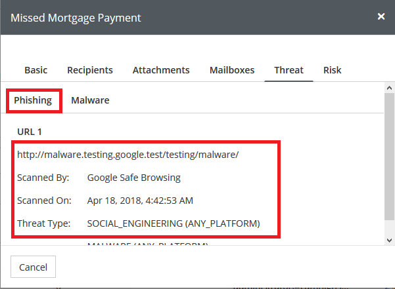The width and height of the screenshot is (395, 289).
Task: Click the URL 1 heading
Action: (x=30, y=132)
